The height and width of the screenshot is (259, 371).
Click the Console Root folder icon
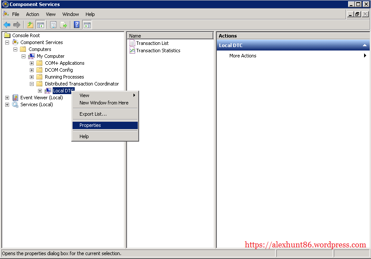click(7, 35)
